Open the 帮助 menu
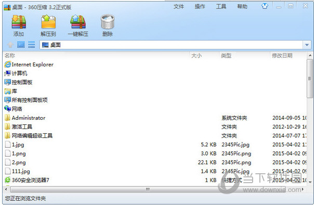Screen dimensions: 314x205 point(242,7)
